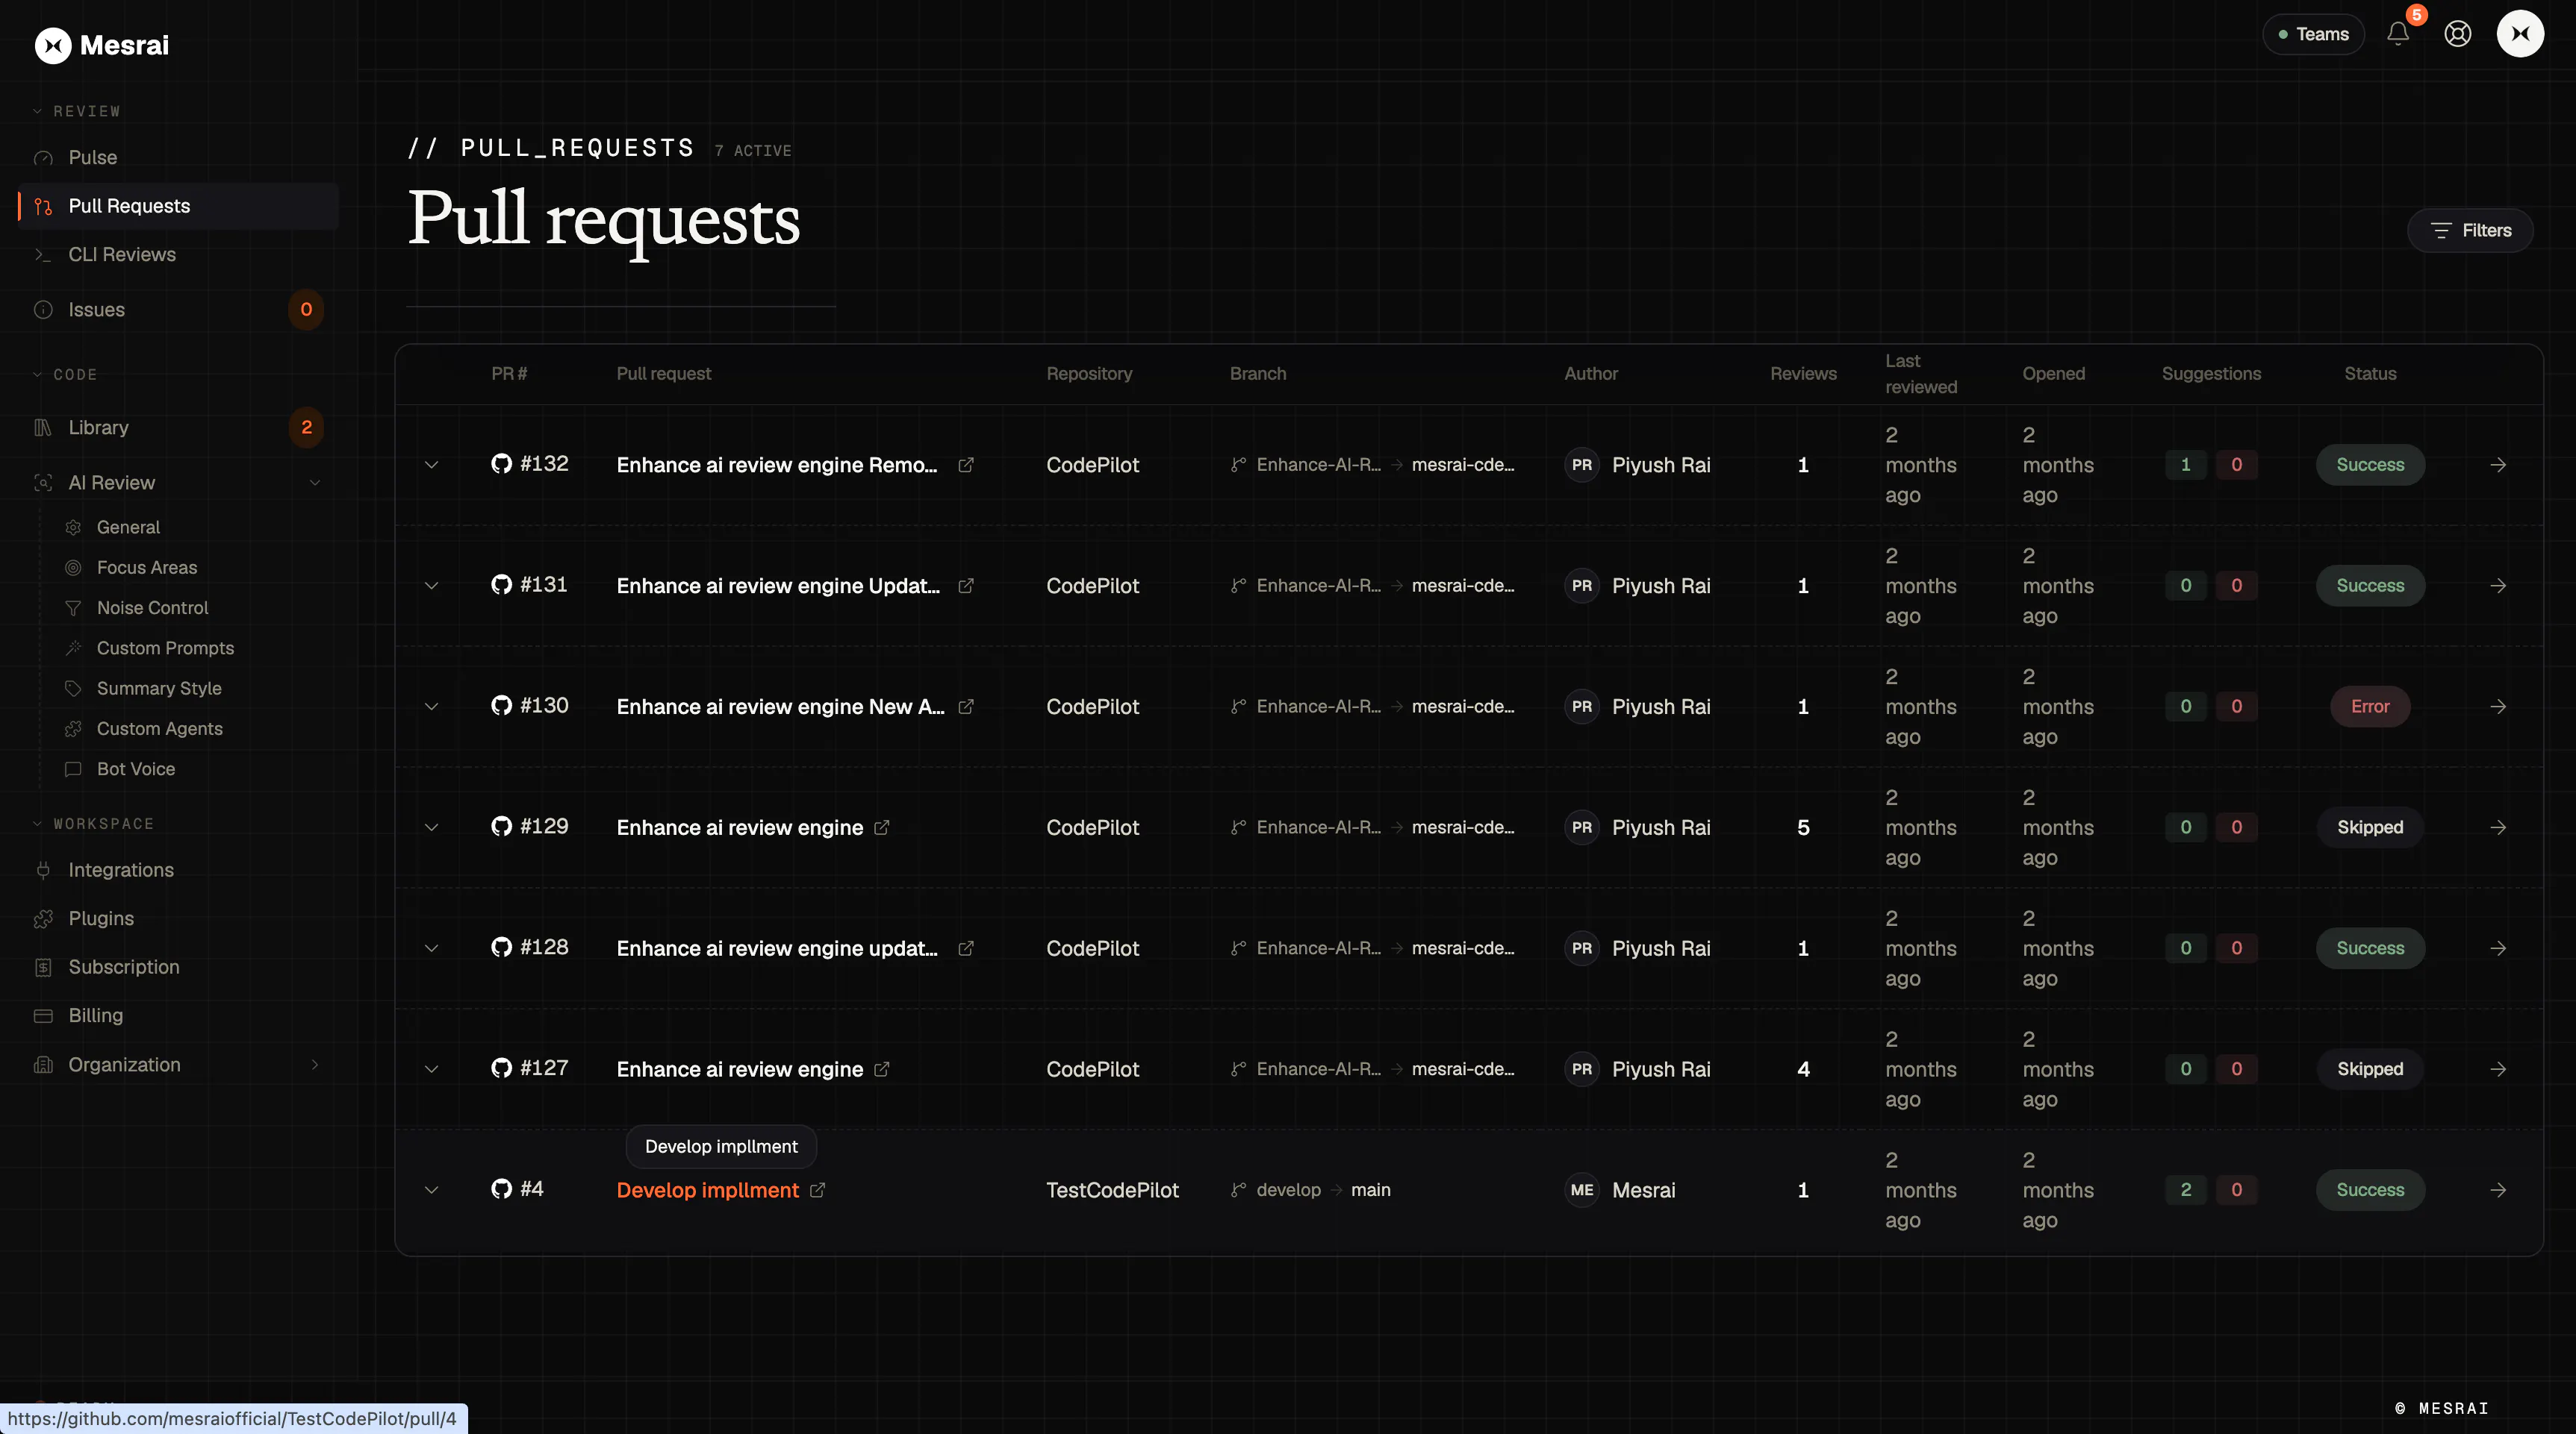
Task: Click the arrow icon at end of #128 row
Action: click(2498, 948)
